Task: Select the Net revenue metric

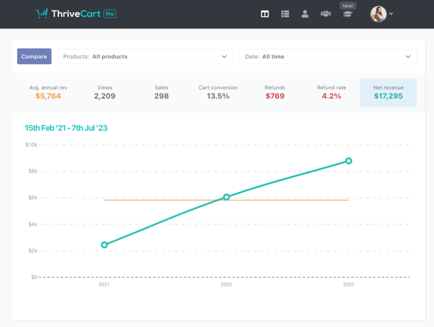Action: (x=388, y=93)
